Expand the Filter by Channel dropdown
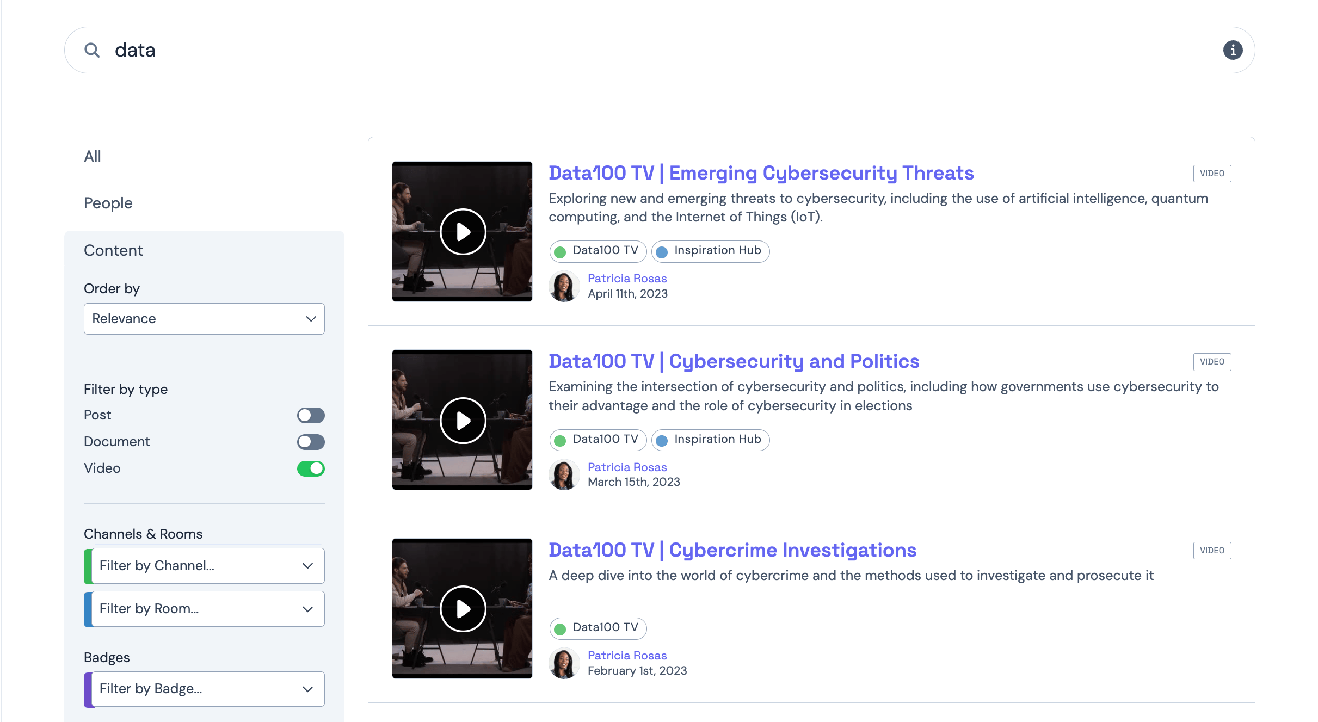The height and width of the screenshot is (722, 1318). pos(207,566)
